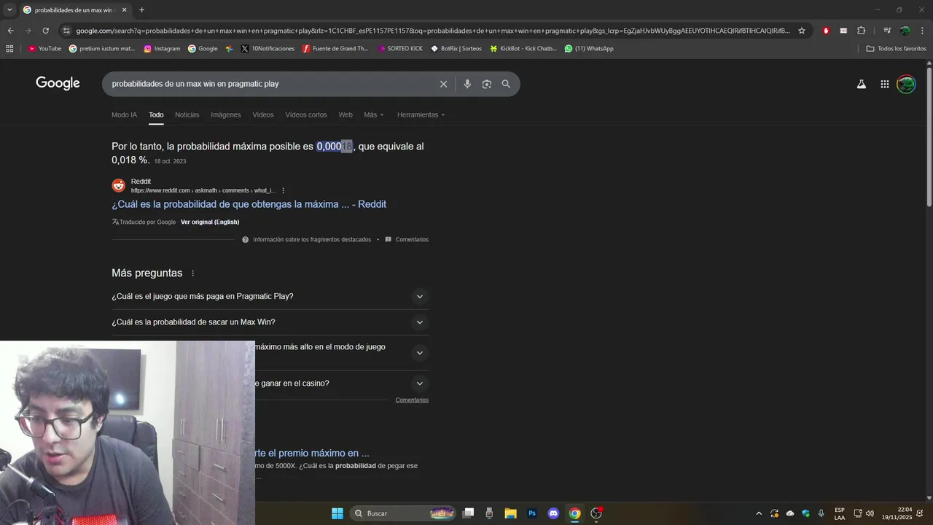Open the Chrome apps grid in bookmarks bar
Image resolution: width=933 pixels, height=525 pixels.
(9, 49)
